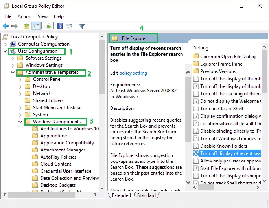Image resolution: width=269 pixels, height=208 pixels.
Task: Click the User Configuration icon
Action: point(13,51)
